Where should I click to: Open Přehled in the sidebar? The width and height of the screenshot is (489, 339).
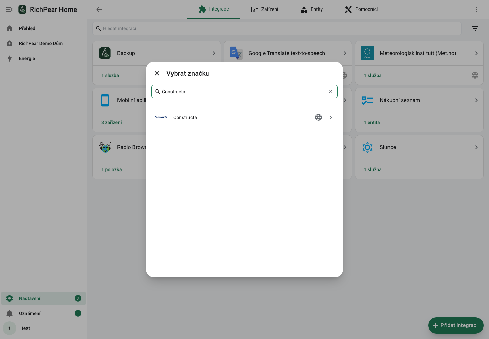point(43,28)
